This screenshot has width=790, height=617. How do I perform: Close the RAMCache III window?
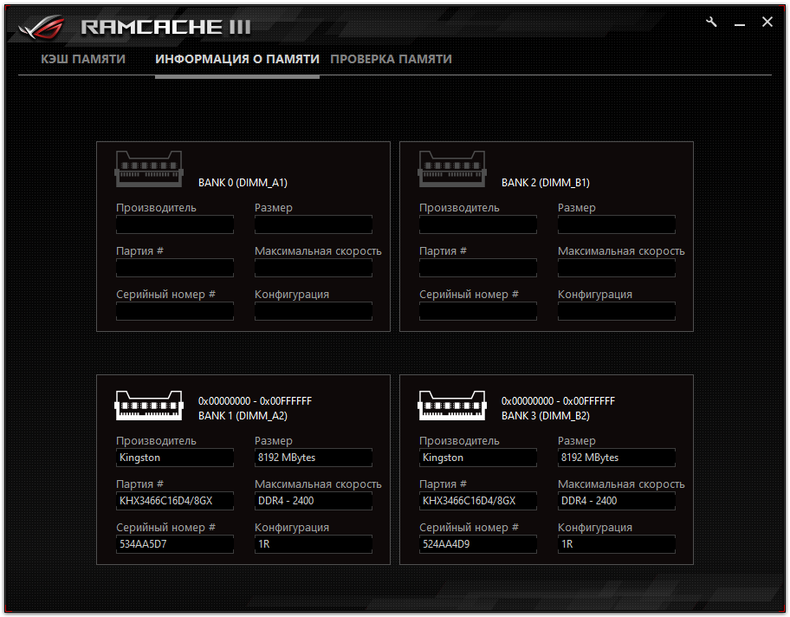tap(767, 22)
